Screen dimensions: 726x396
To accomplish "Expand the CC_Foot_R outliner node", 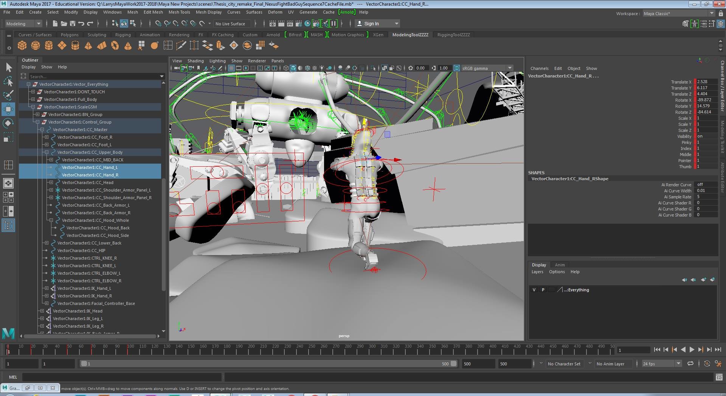I will coord(47,137).
